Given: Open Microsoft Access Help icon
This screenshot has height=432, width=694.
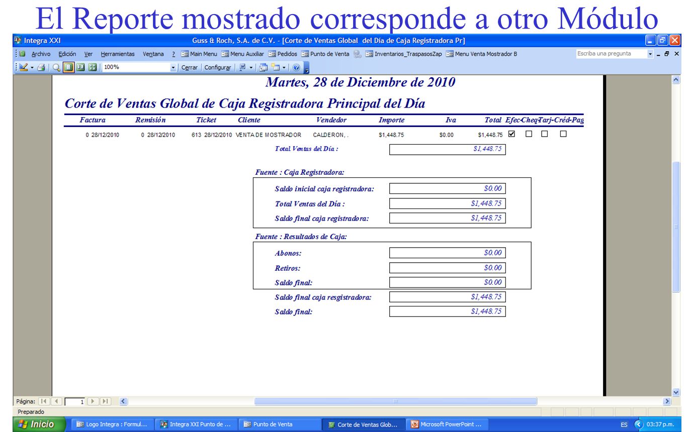Looking at the screenshot, I should point(297,67).
